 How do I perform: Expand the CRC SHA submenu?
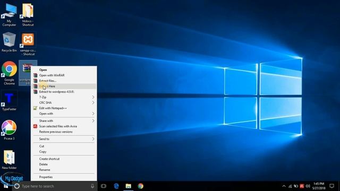point(64,102)
